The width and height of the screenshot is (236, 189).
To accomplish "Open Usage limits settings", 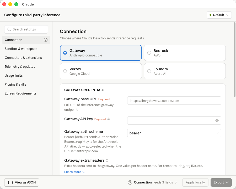I will click(x=26, y=76).
